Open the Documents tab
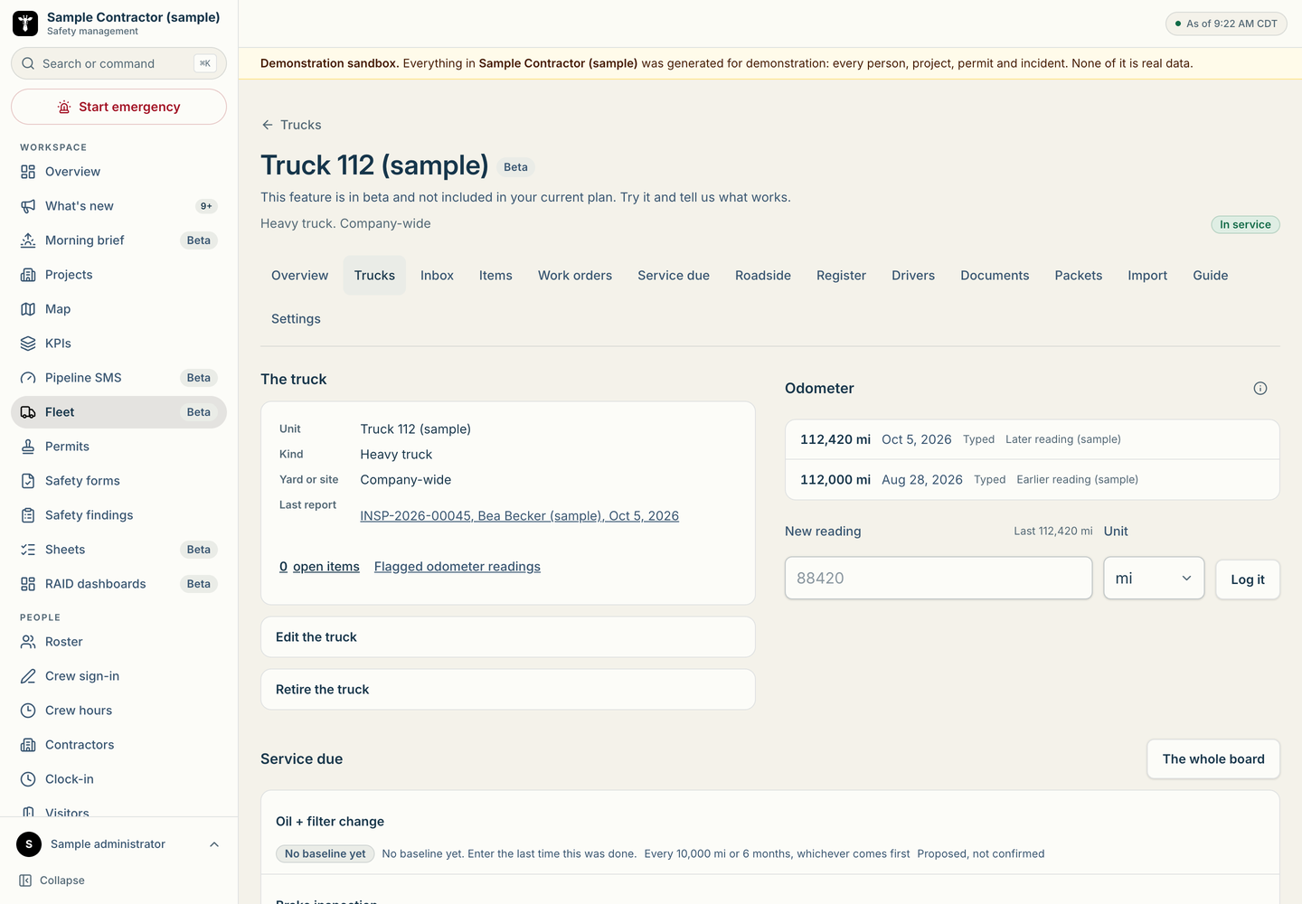The width and height of the screenshot is (1302, 904). tap(995, 276)
